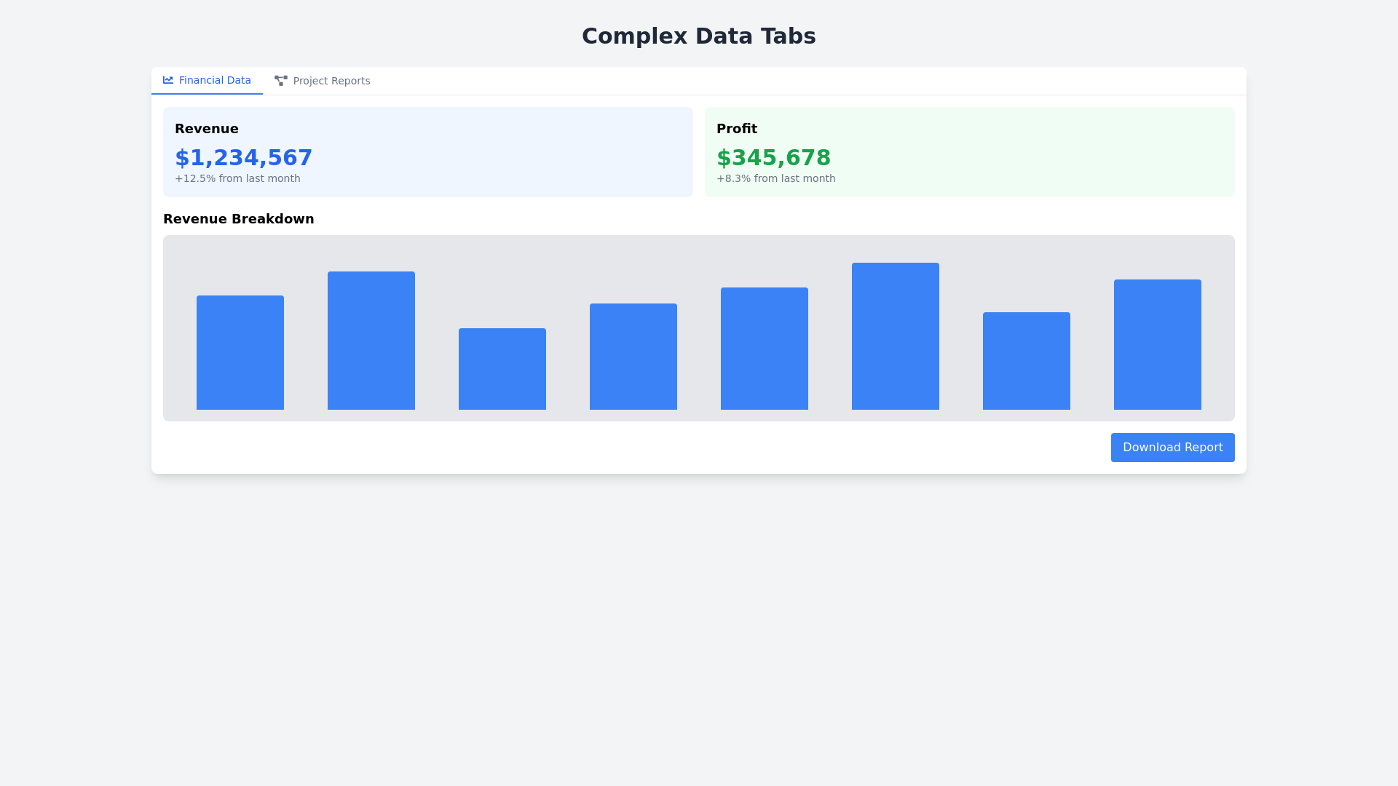Select the fifth bar in the bar chart
The height and width of the screenshot is (786, 1398).
coord(764,348)
